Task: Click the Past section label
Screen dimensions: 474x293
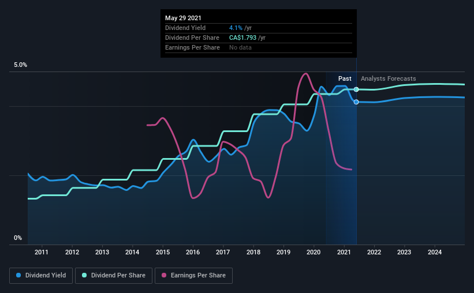Action: click(345, 78)
